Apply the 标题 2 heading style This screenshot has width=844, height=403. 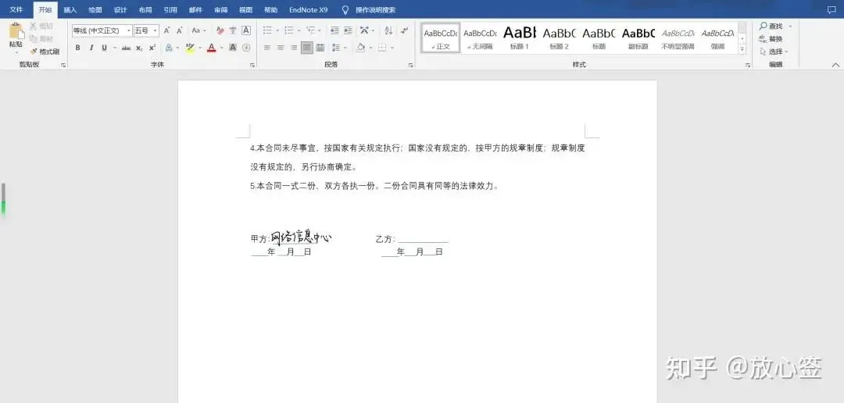[560, 37]
